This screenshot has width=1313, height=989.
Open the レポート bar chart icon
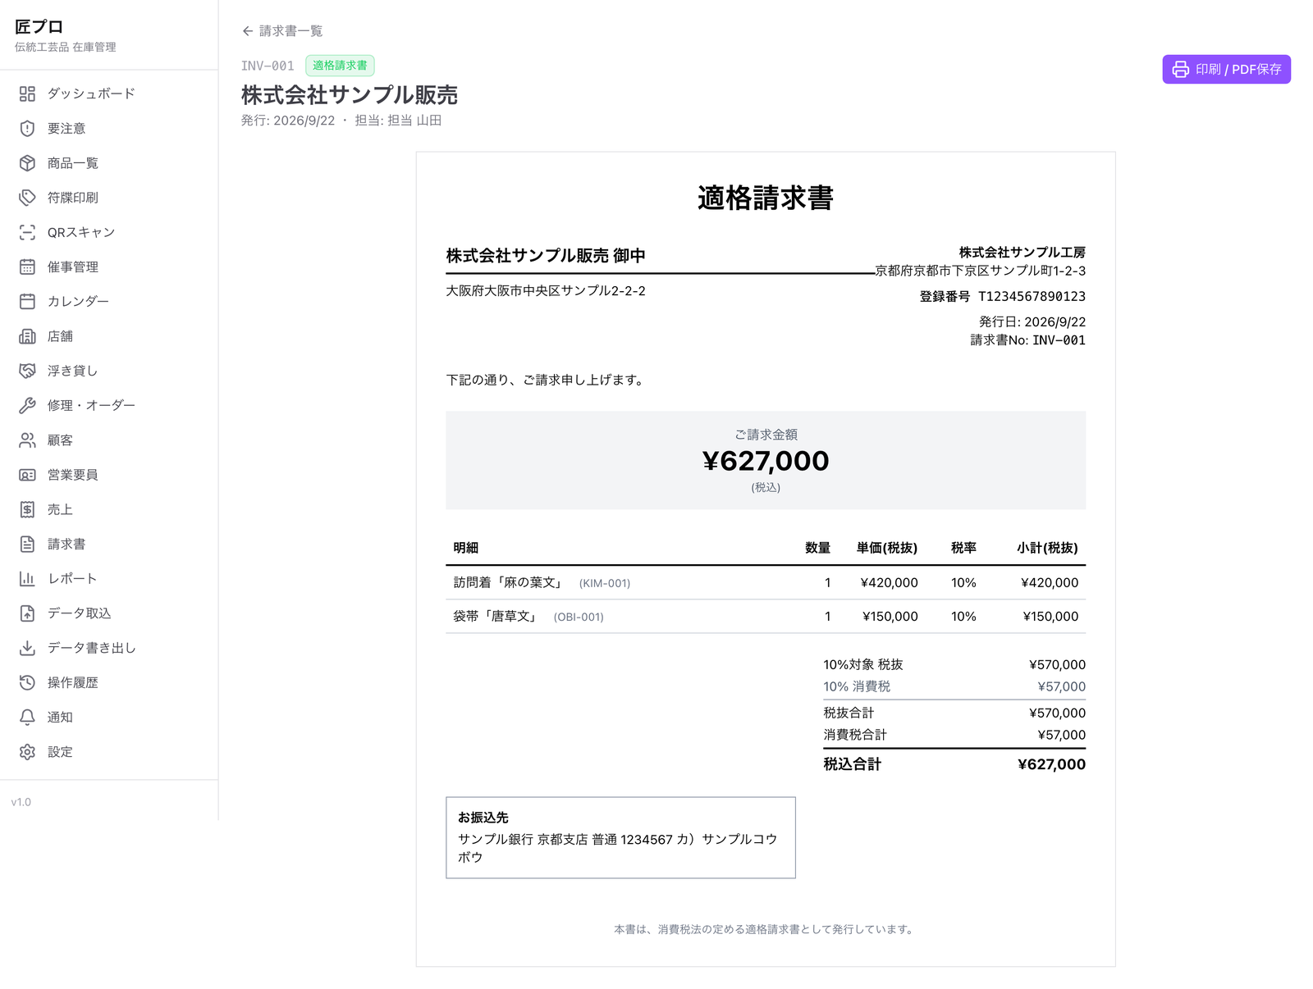(27, 578)
